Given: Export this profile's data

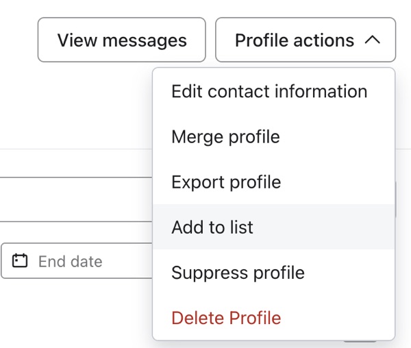Looking at the screenshot, I should pyautogui.click(x=226, y=182).
